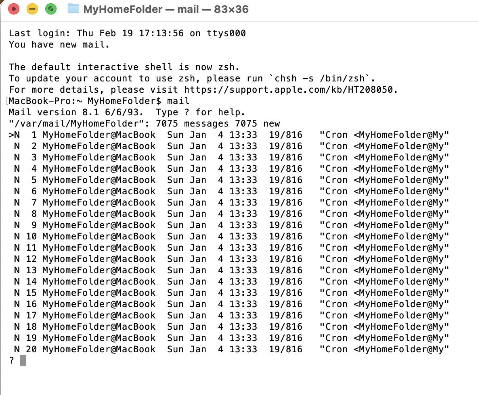Click the Cron subject on message 3
Image resolution: width=478 pixels, height=395 pixels.
(384, 157)
